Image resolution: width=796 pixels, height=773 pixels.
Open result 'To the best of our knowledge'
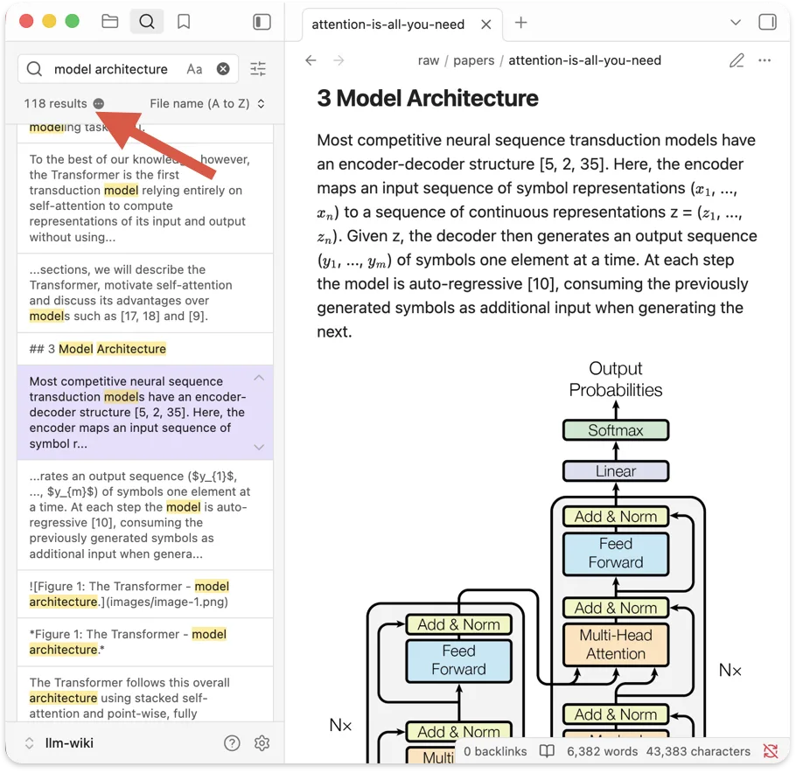coord(145,198)
